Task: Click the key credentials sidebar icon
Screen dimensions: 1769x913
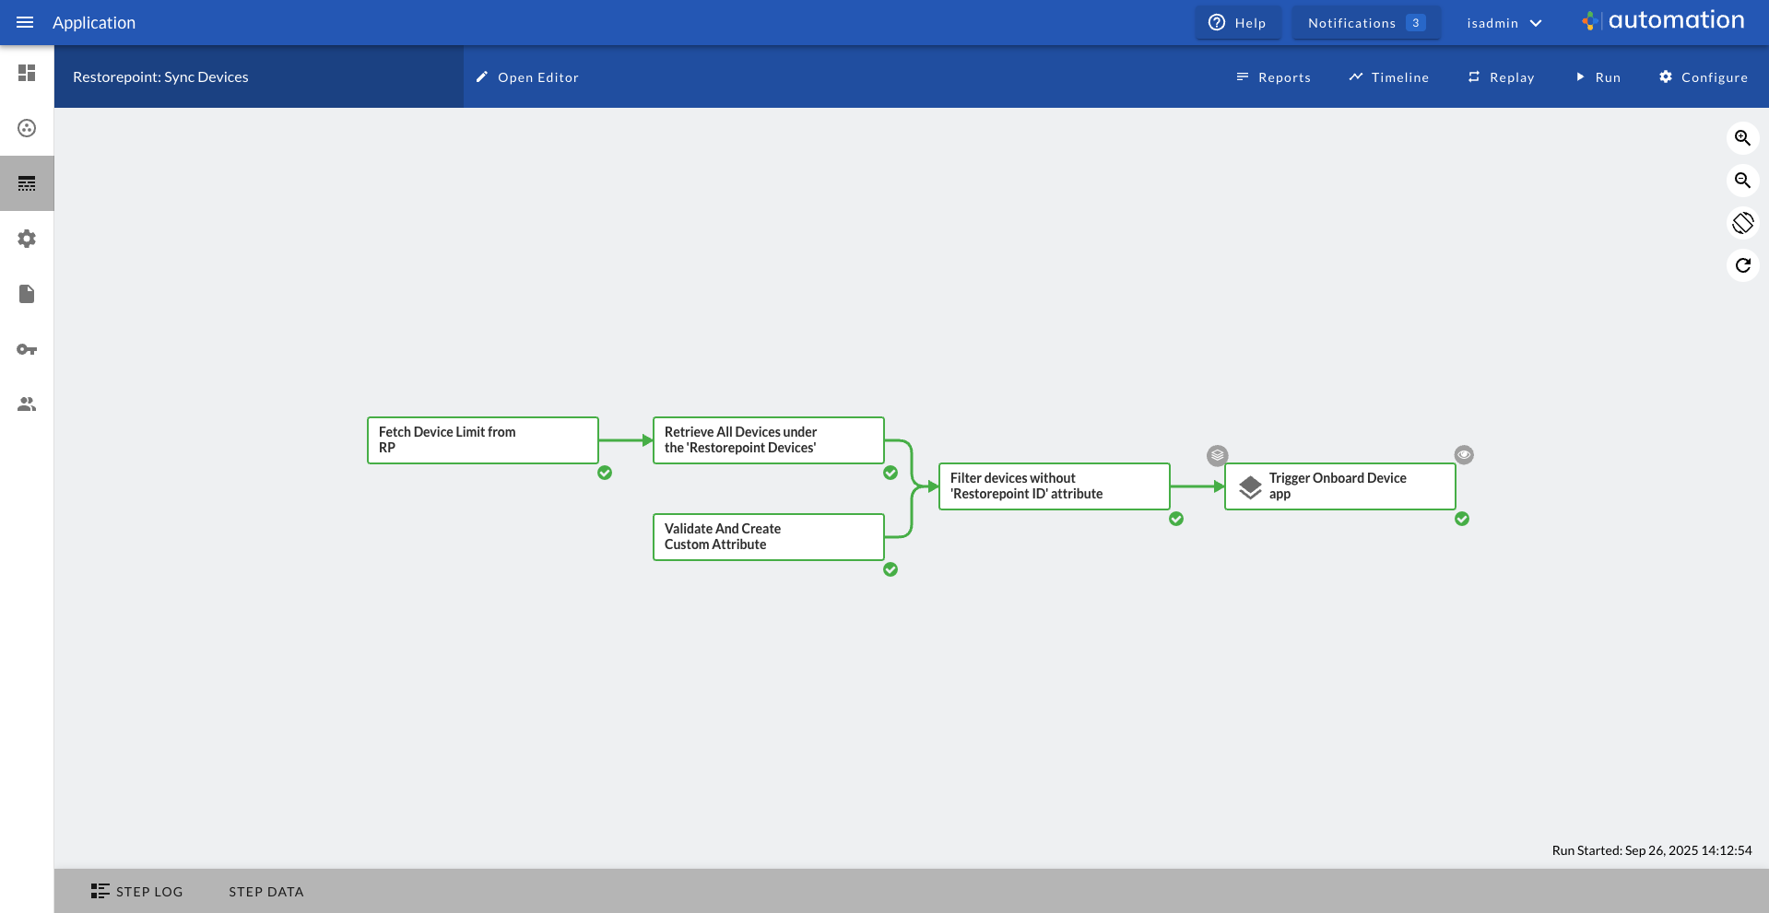Action: coord(27,349)
